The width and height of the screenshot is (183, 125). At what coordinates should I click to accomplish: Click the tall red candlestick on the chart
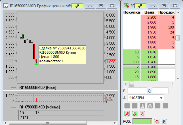point(34,52)
